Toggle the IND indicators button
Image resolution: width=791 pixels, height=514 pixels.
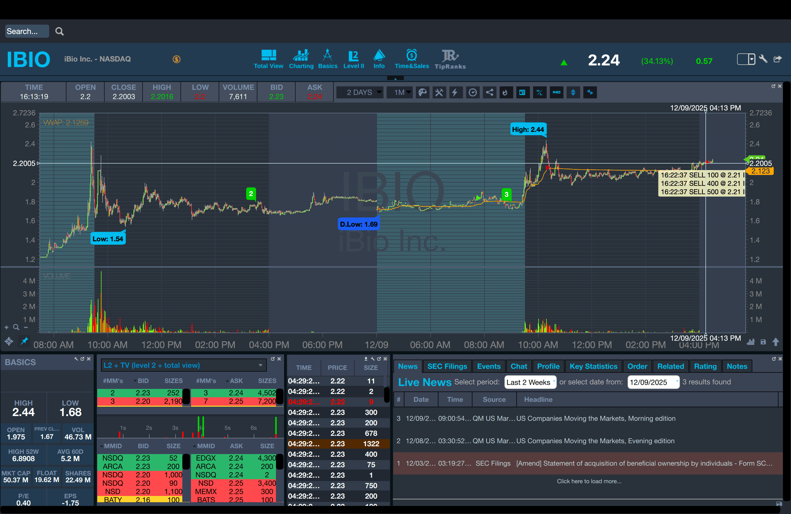tap(556, 92)
